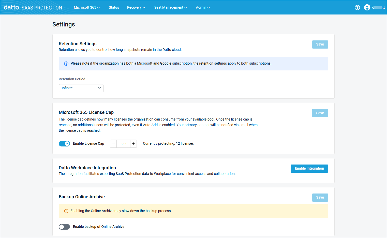Save the Backup Online Archive settings

pyautogui.click(x=320, y=198)
